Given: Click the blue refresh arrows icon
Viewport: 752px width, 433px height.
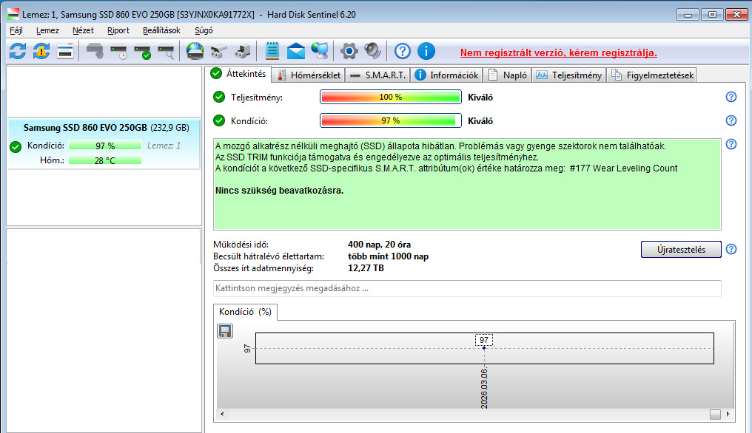Looking at the screenshot, I should (x=18, y=51).
